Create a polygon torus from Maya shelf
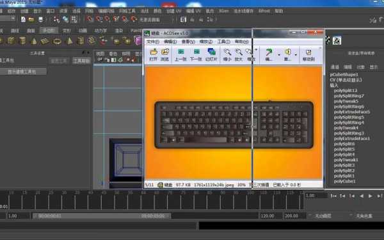Viewport: 384px width, 240px height. tap(57, 41)
